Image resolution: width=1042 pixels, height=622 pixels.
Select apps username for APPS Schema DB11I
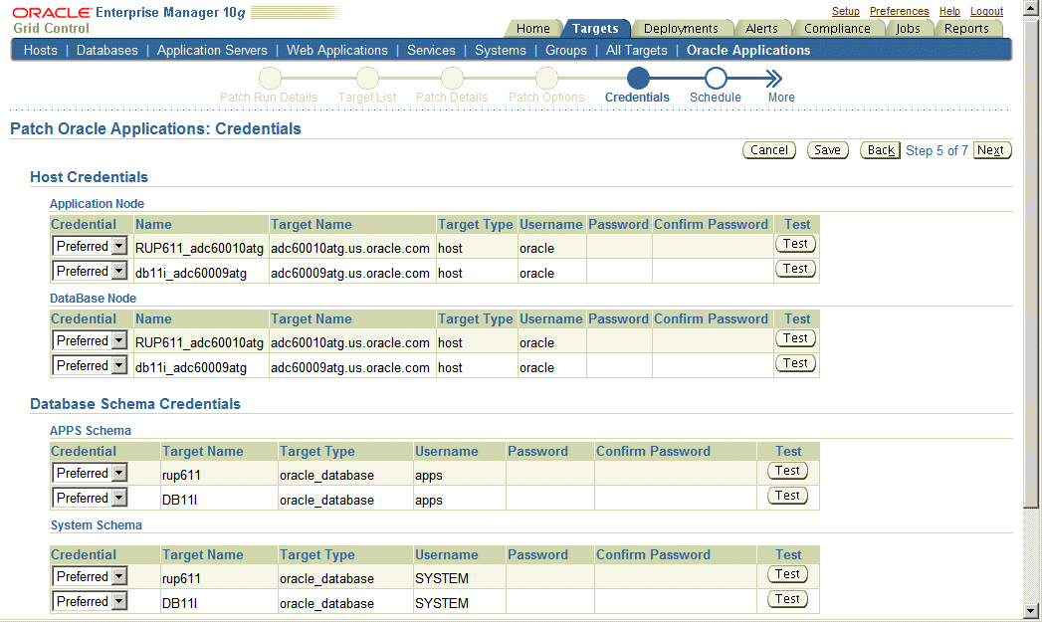click(x=429, y=501)
